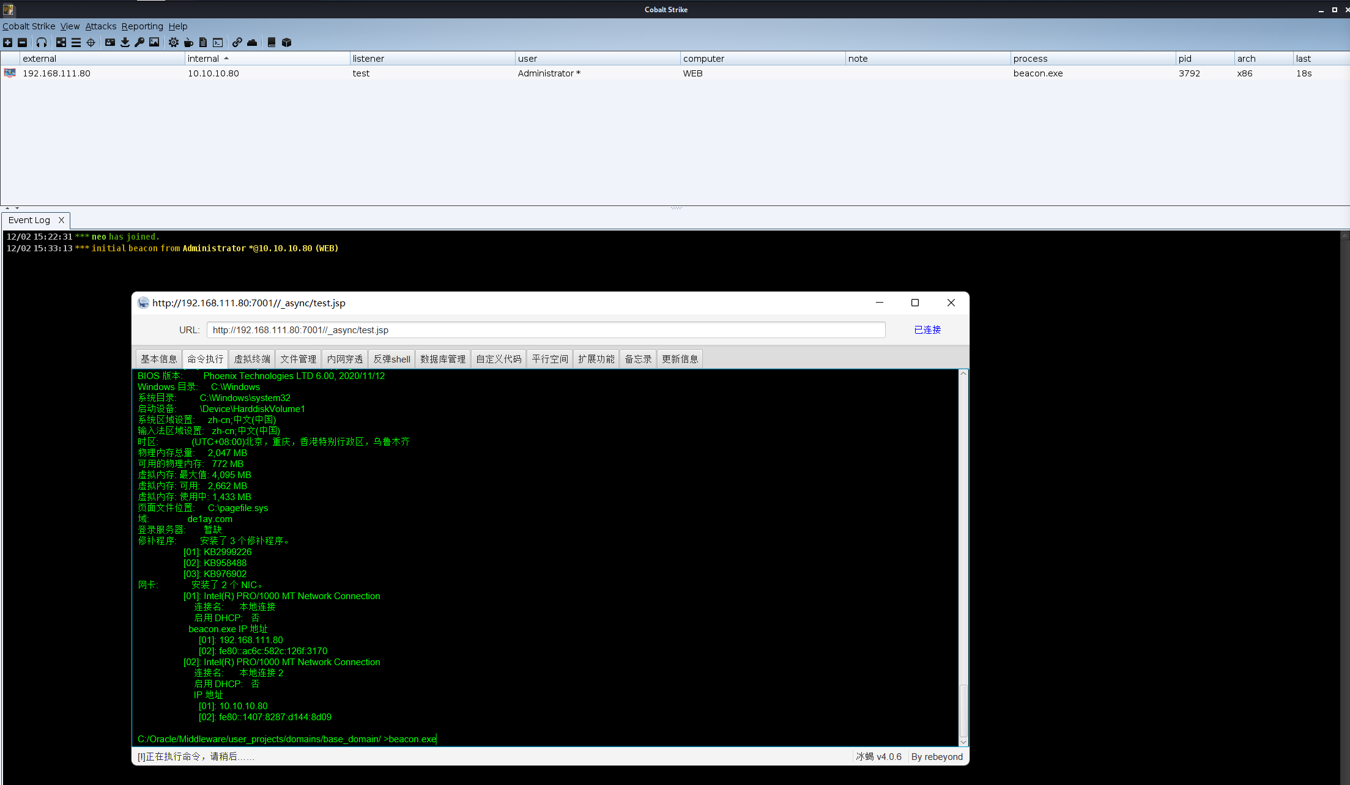Select session row 192.168.111.80
Image resolution: width=1350 pixels, height=785 pixels.
[675, 73]
